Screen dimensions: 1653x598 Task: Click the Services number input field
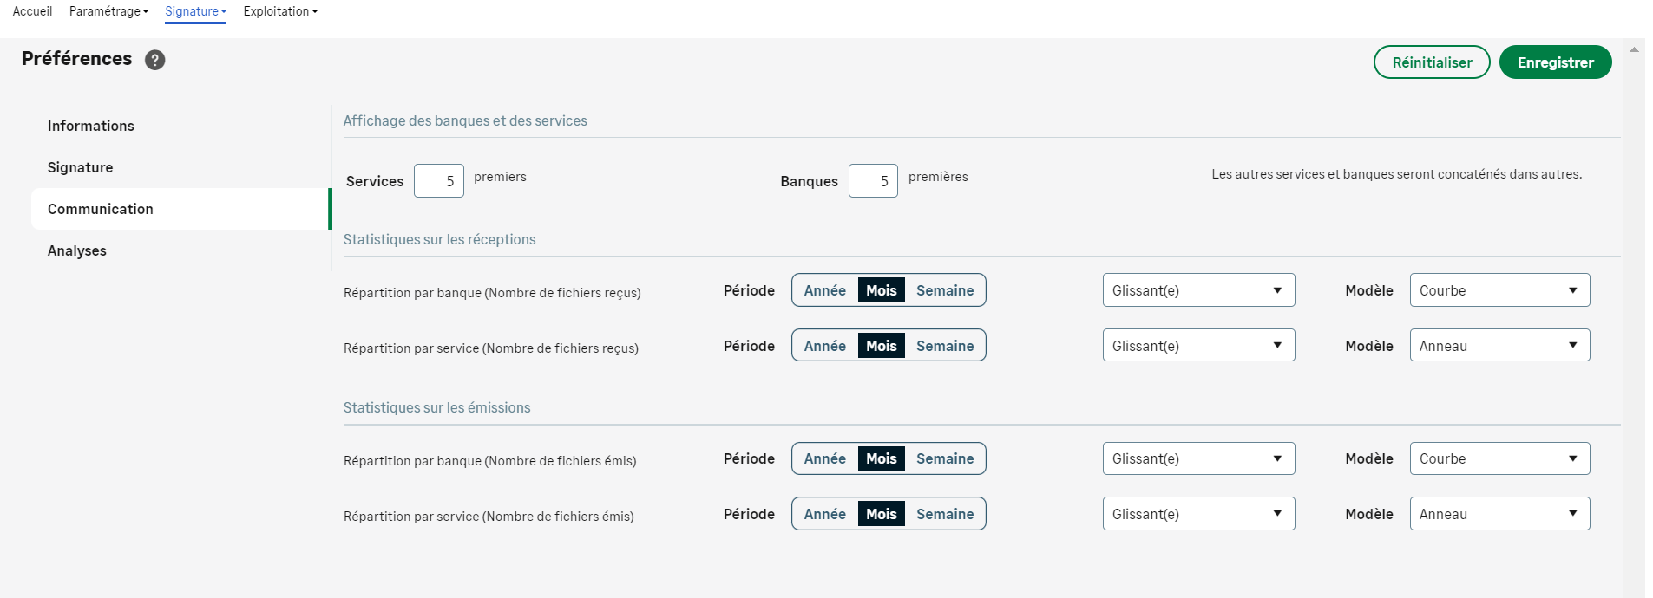tap(438, 181)
